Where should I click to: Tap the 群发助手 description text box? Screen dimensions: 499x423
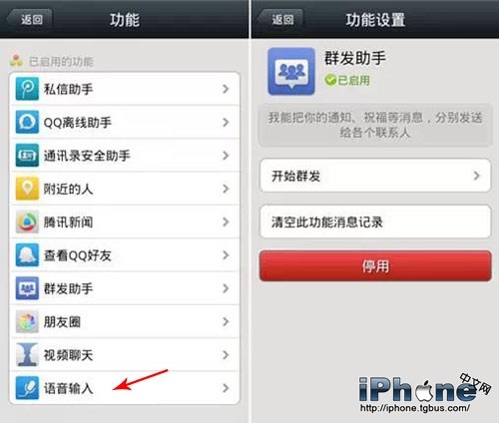[x=375, y=125]
